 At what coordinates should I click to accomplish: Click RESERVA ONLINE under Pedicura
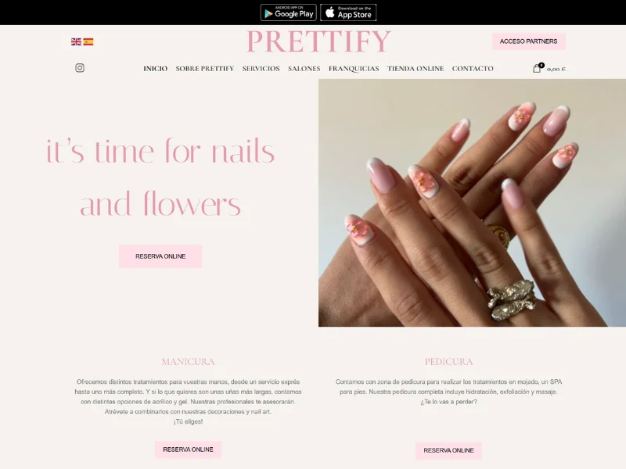448,450
